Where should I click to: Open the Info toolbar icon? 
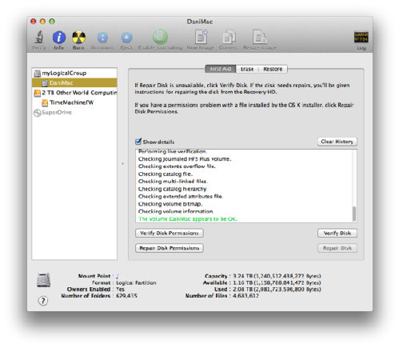(59, 38)
